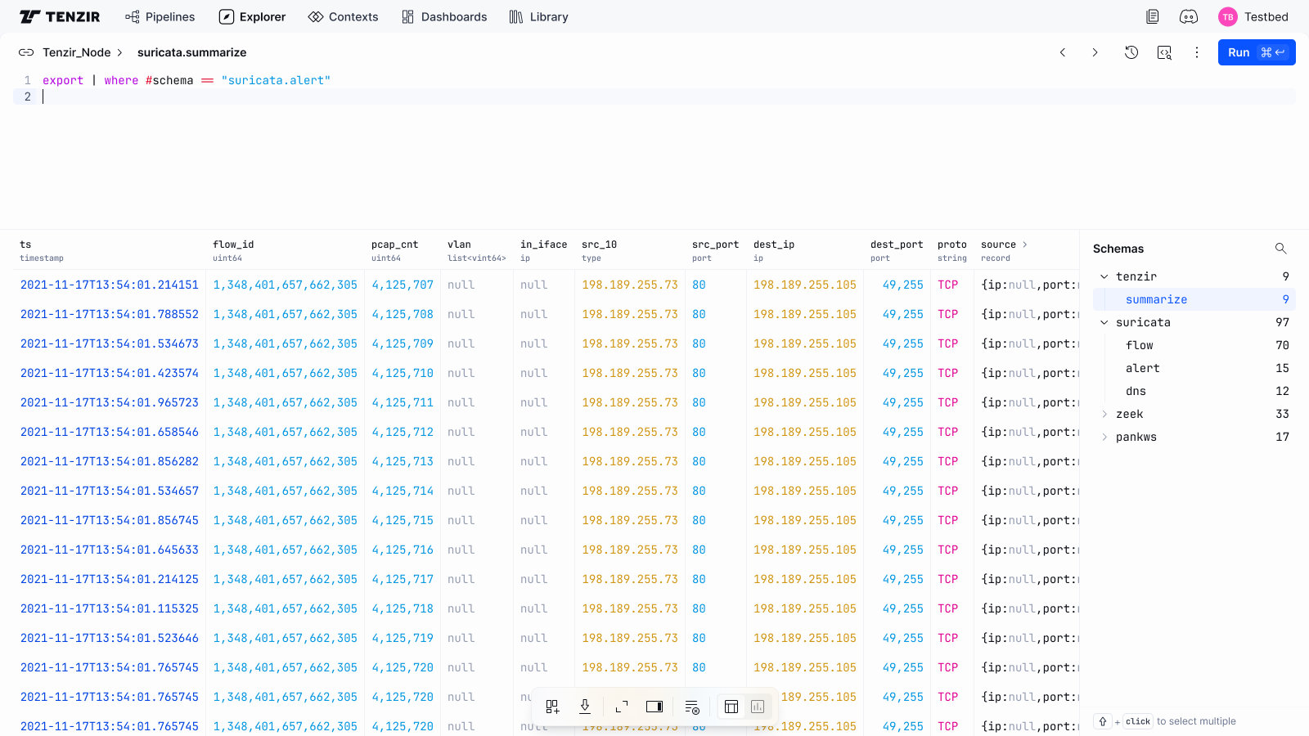Click the add to dashboard icon
This screenshot has height=736, width=1309.
[552, 707]
